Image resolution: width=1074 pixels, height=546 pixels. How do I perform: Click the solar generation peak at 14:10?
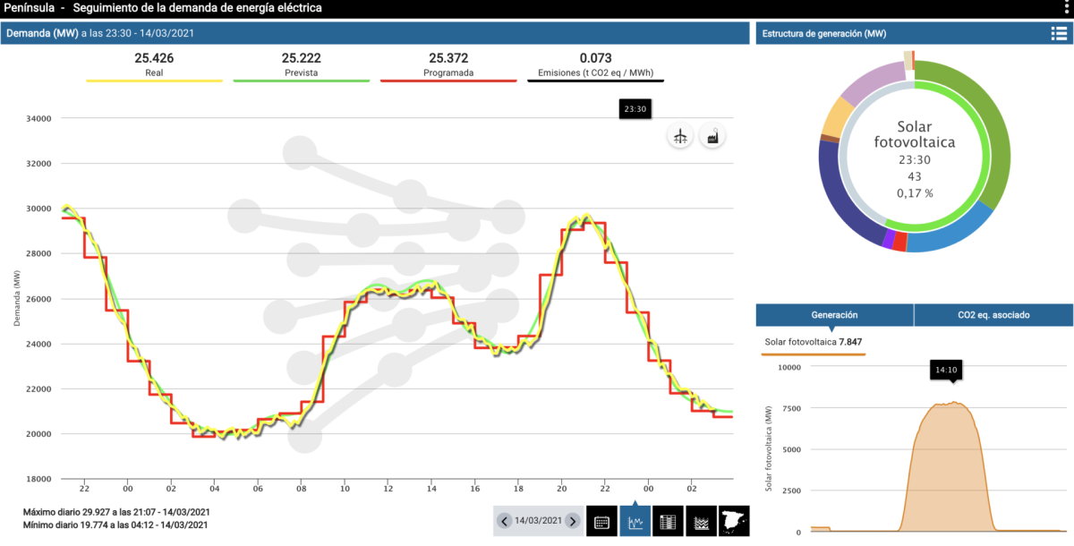953,404
